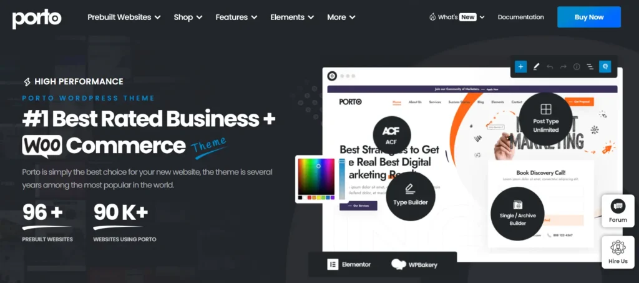Open the info circle icon in the editor toolbar
This screenshot has height=283, width=639.
click(x=577, y=66)
